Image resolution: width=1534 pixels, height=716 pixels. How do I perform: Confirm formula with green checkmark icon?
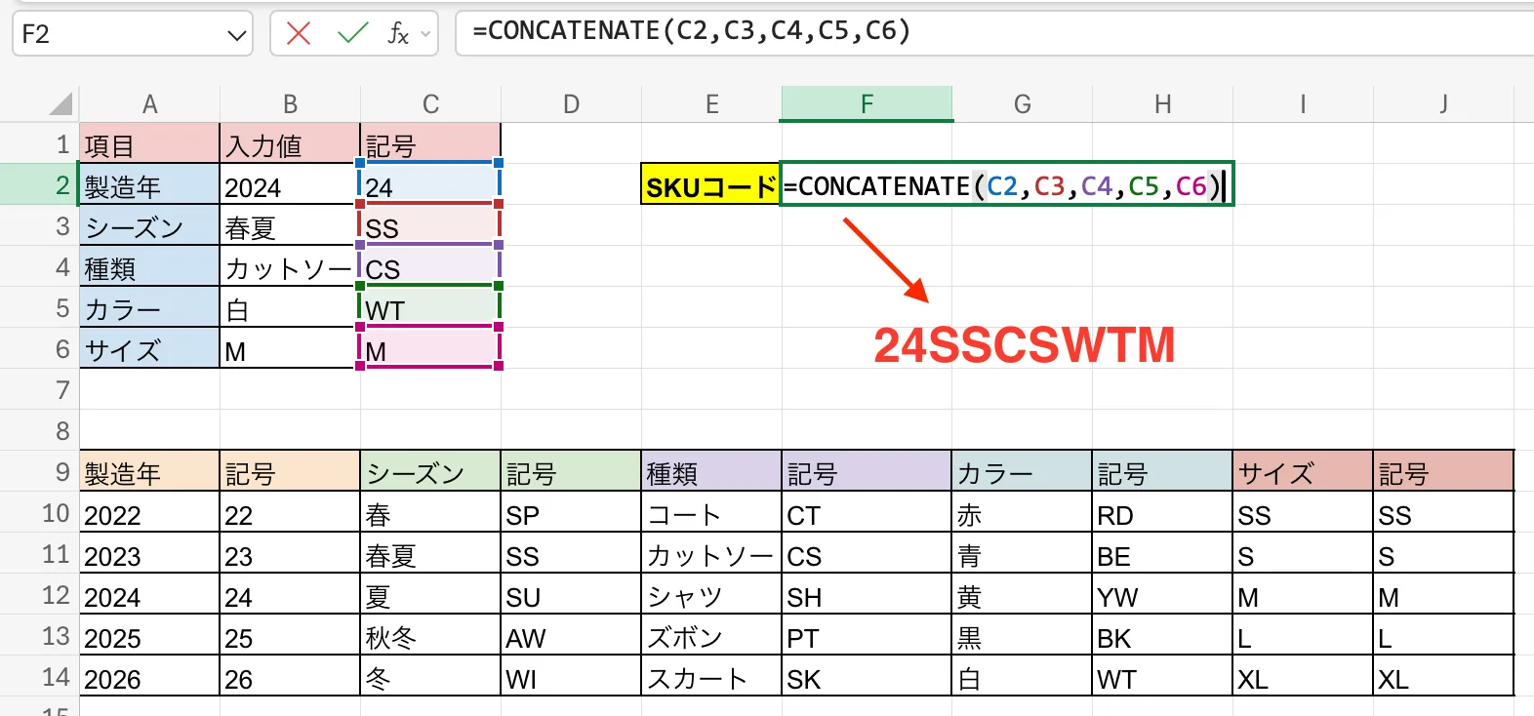pyautogui.click(x=351, y=34)
